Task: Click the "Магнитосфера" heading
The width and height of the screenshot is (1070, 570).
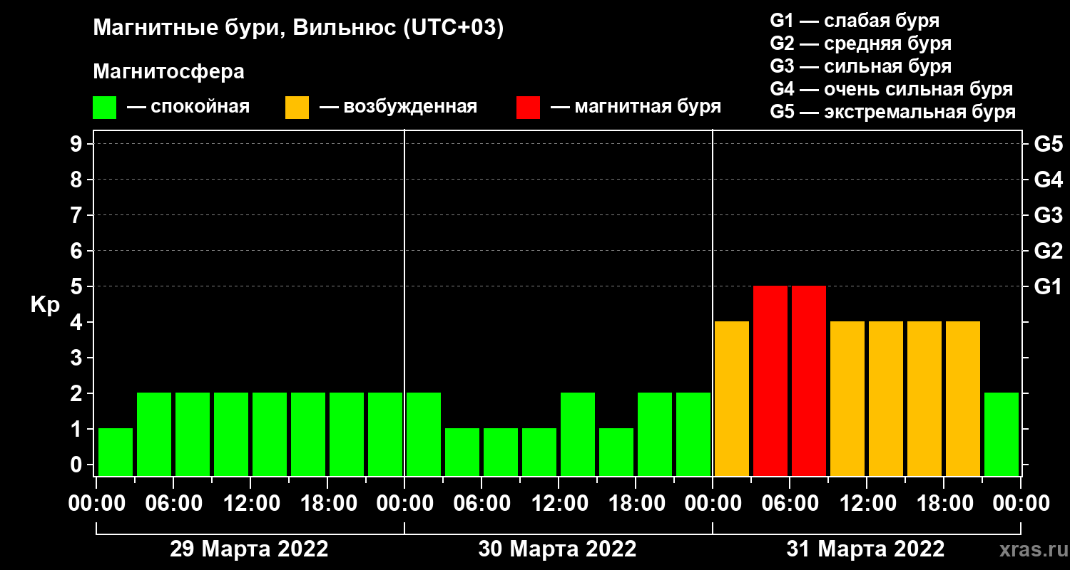Action: click(x=169, y=72)
